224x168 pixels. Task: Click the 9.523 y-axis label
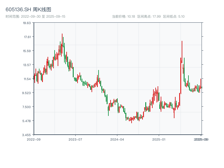[x=26, y=93]
